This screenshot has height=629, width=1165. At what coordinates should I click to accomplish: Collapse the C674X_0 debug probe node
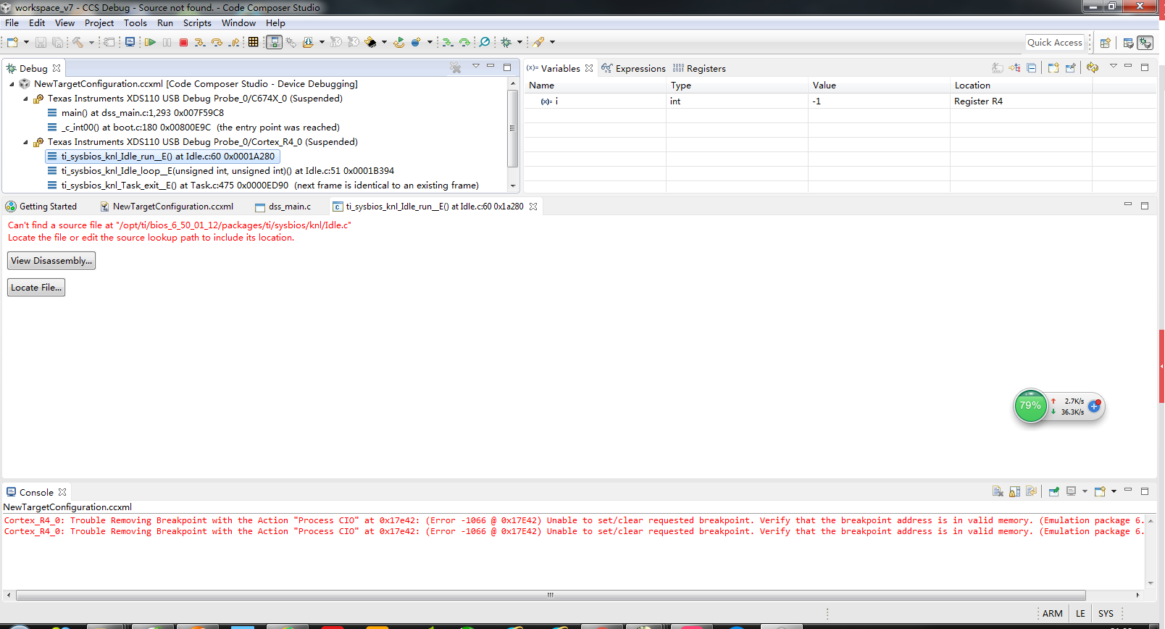(25, 99)
